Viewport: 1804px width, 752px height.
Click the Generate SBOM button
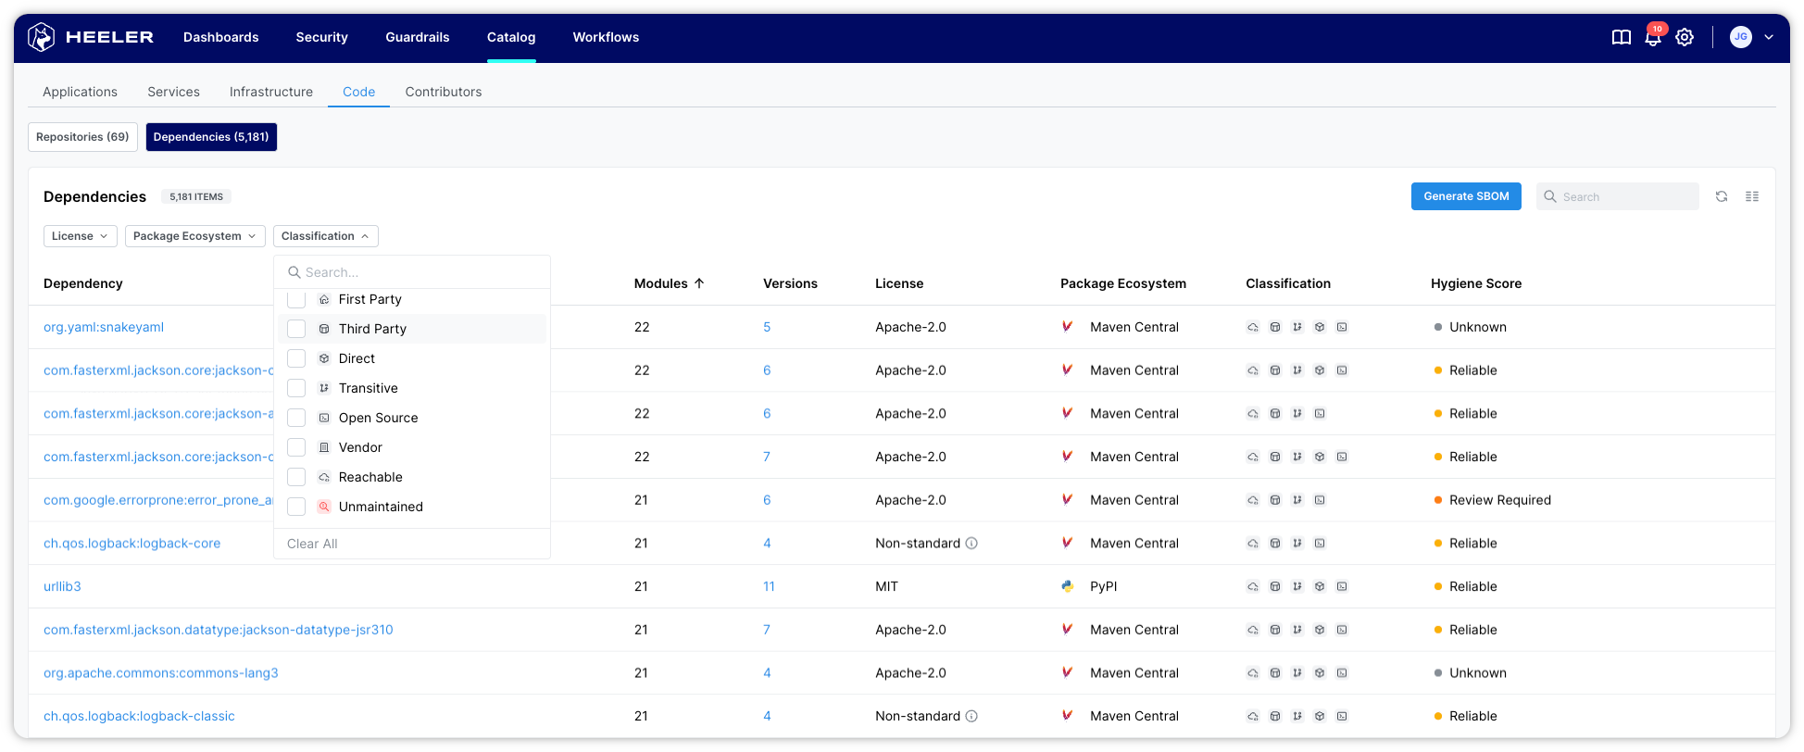[1465, 196]
